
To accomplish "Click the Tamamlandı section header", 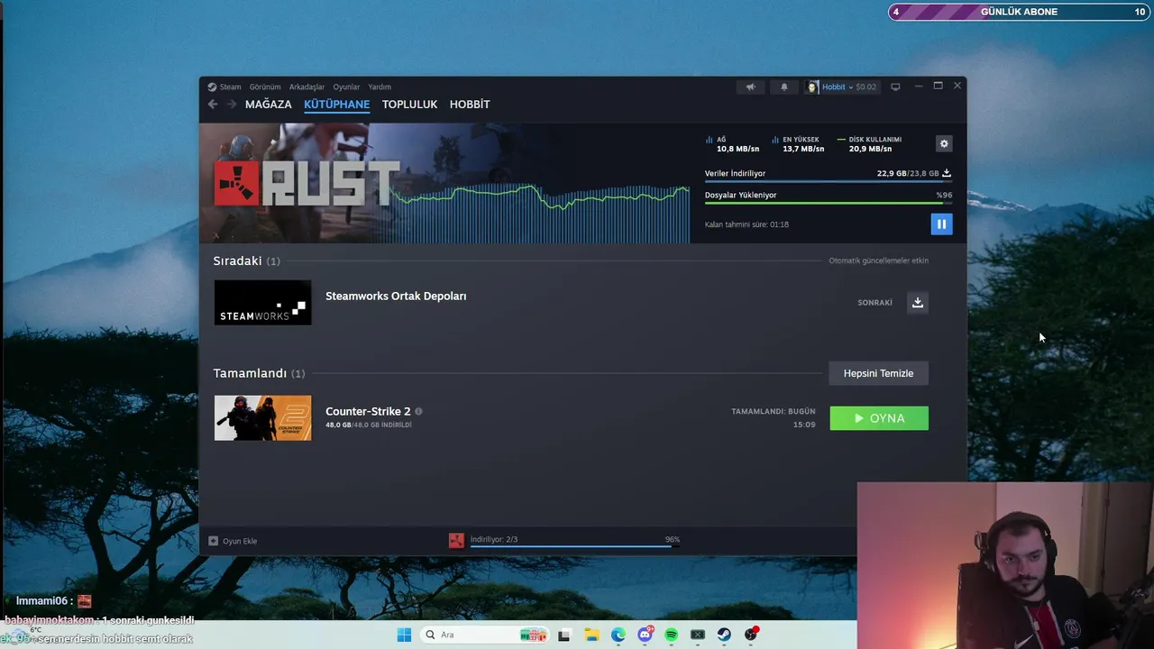I will click(x=259, y=373).
